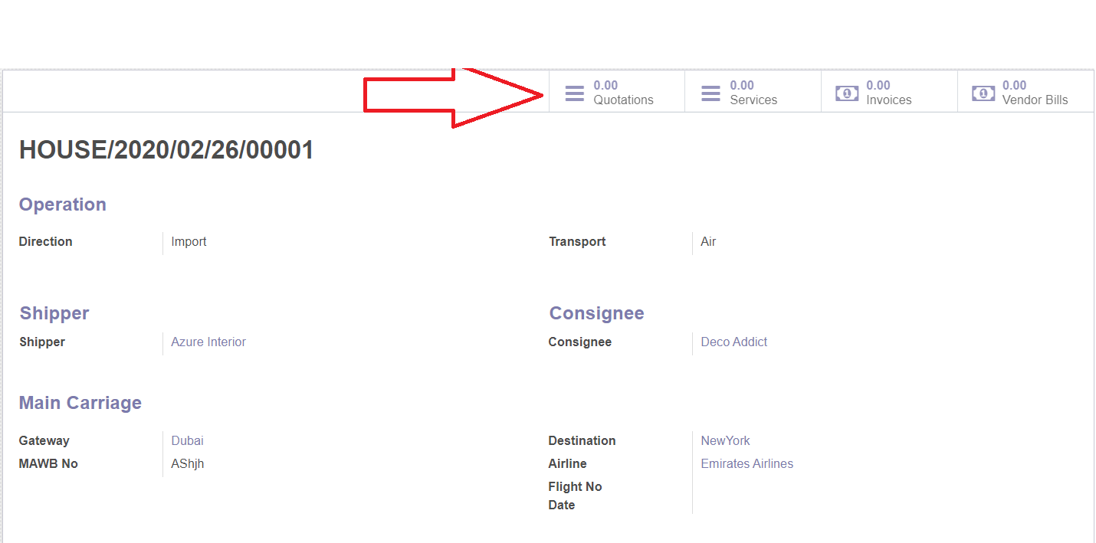1096x543 pixels.
Task: Click the Air transport value
Action: (708, 241)
